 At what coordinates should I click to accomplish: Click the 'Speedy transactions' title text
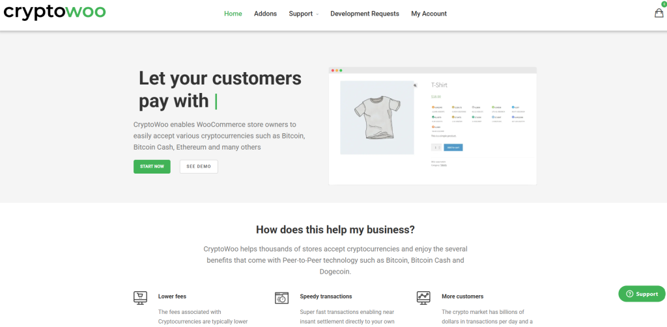[326, 296]
